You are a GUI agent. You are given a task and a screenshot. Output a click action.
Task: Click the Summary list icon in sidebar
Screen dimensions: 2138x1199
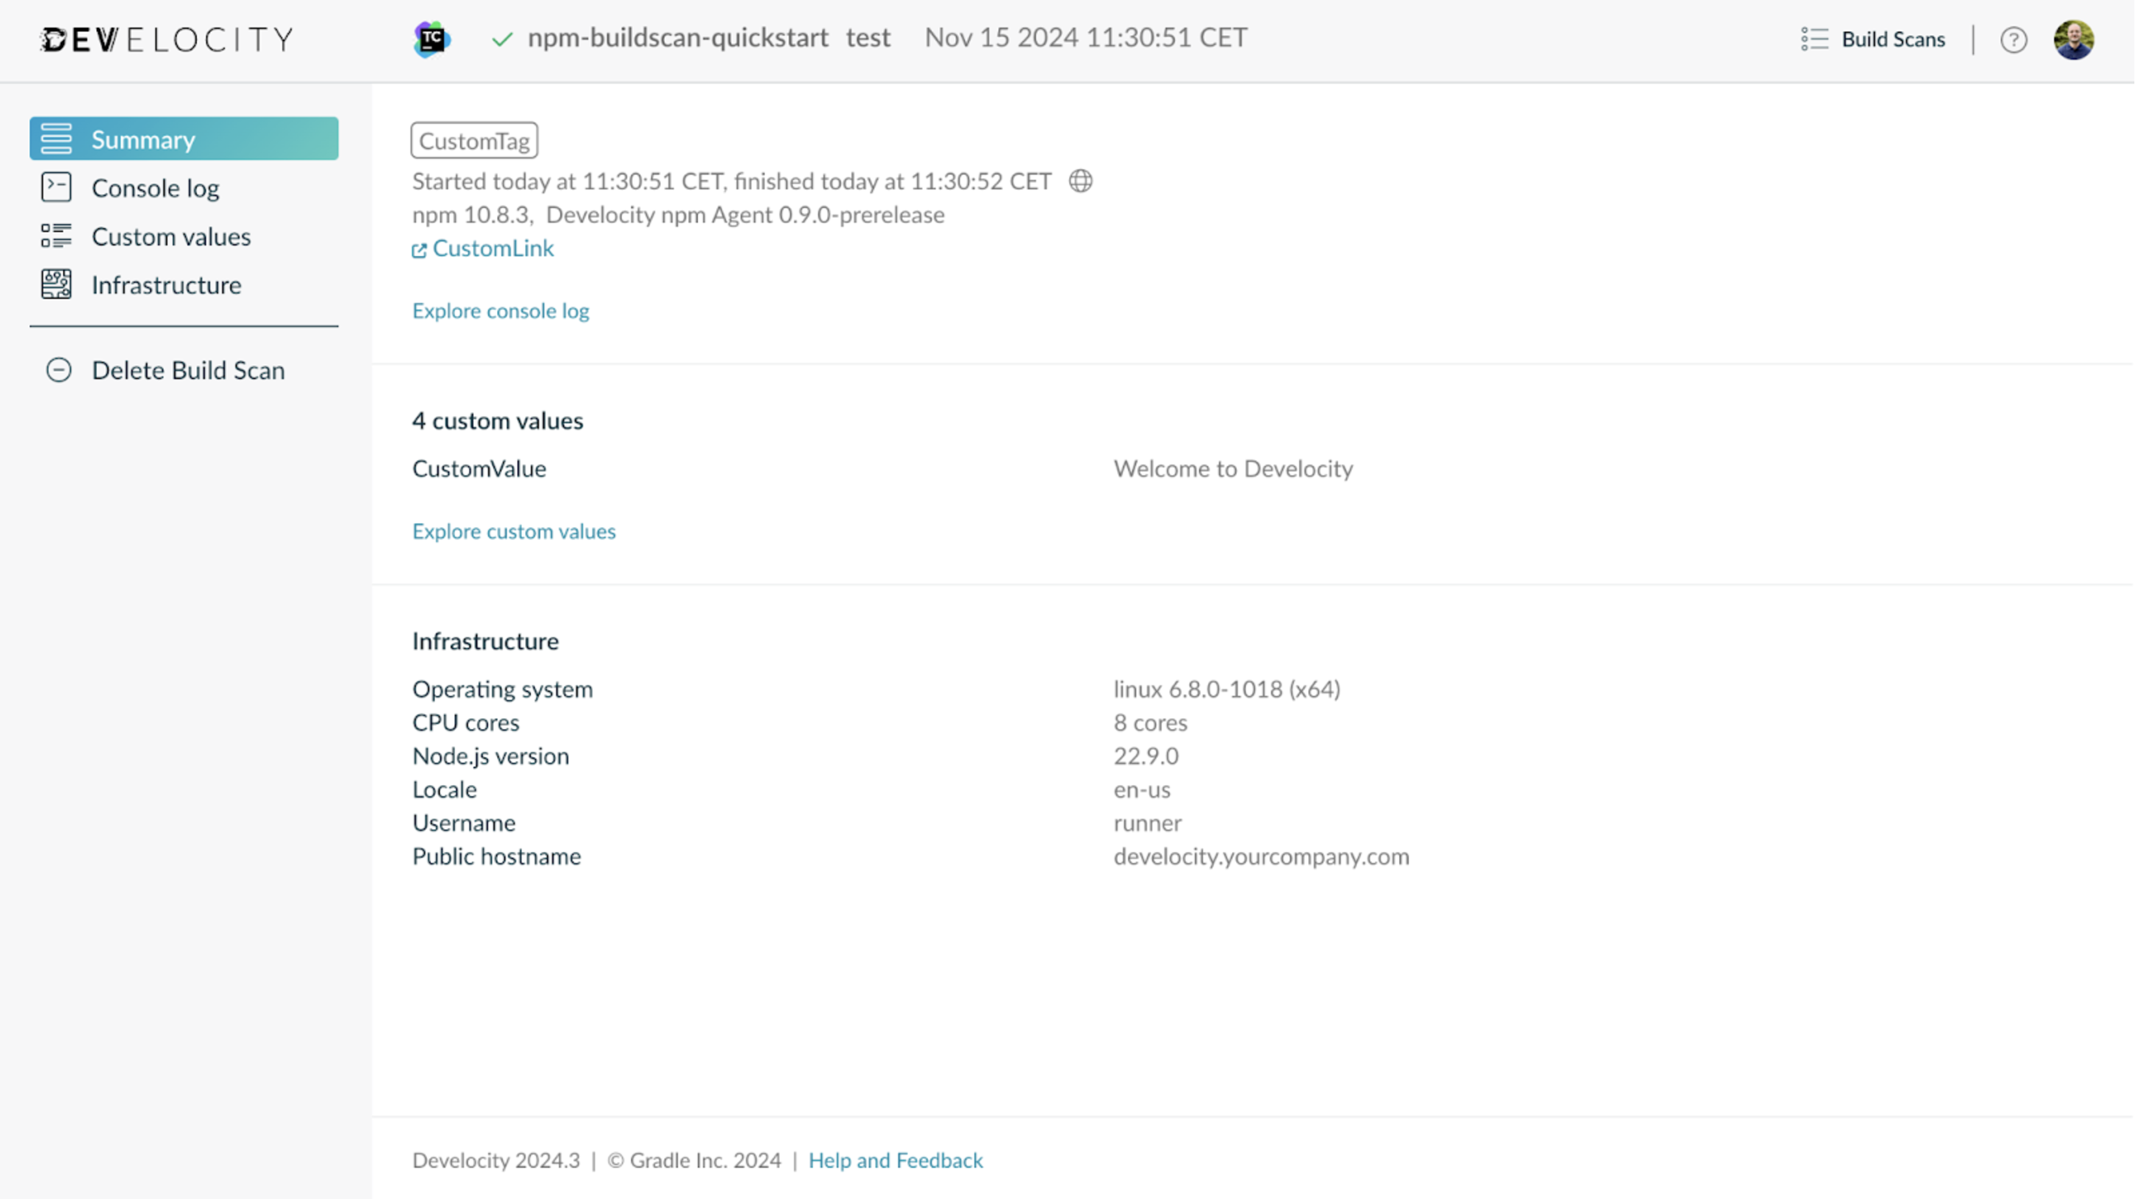click(x=57, y=139)
